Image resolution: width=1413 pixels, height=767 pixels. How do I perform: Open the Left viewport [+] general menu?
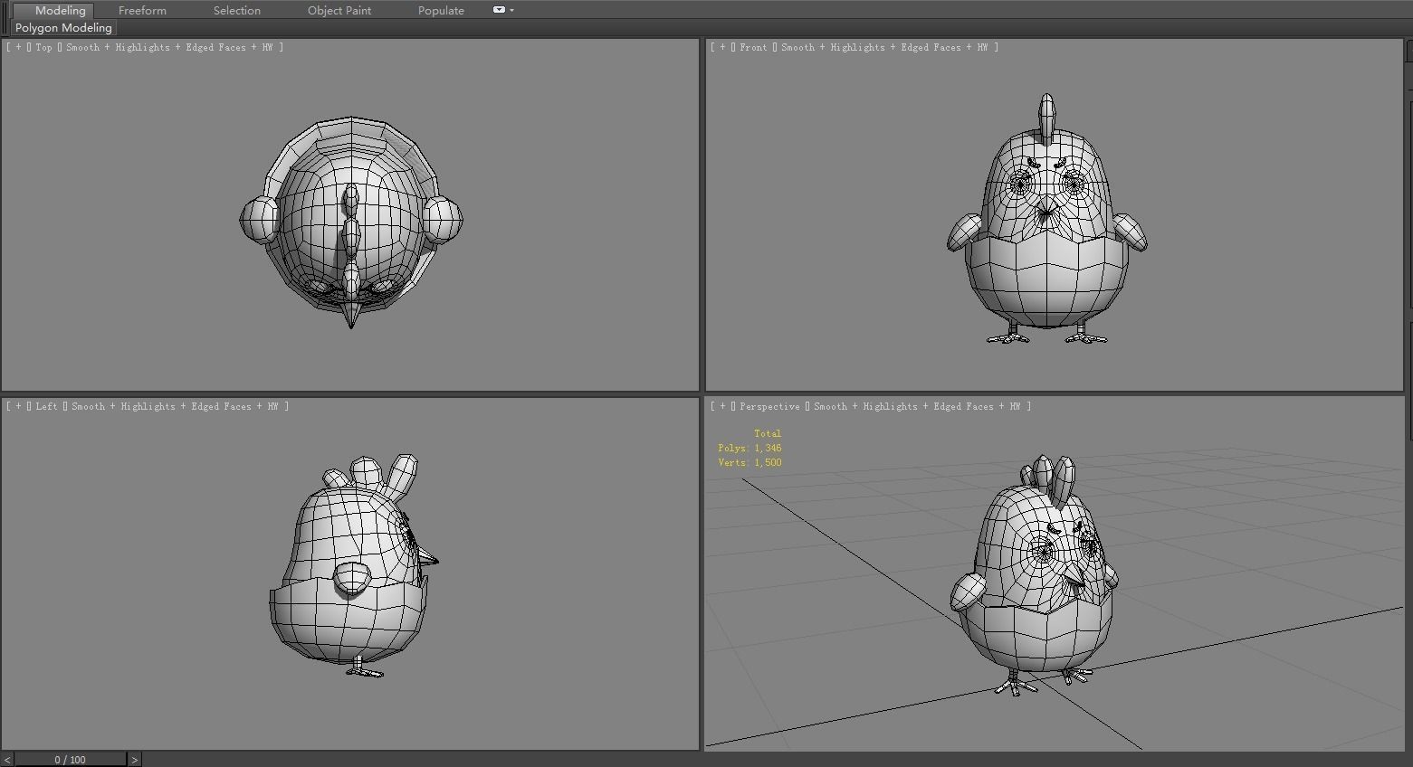(19, 406)
